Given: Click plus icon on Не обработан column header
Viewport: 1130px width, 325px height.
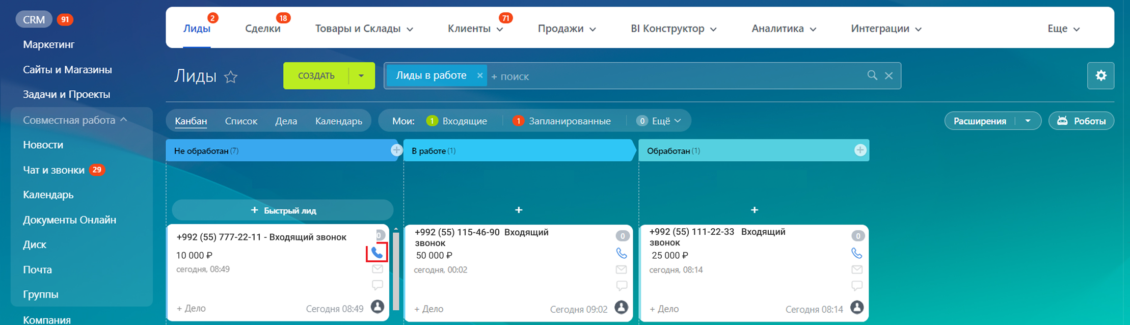Looking at the screenshot, I should click(396, 150).
